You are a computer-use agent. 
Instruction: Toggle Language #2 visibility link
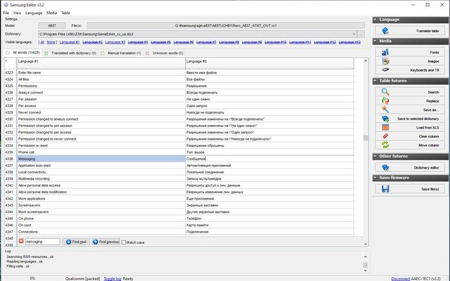pos(93,42)
